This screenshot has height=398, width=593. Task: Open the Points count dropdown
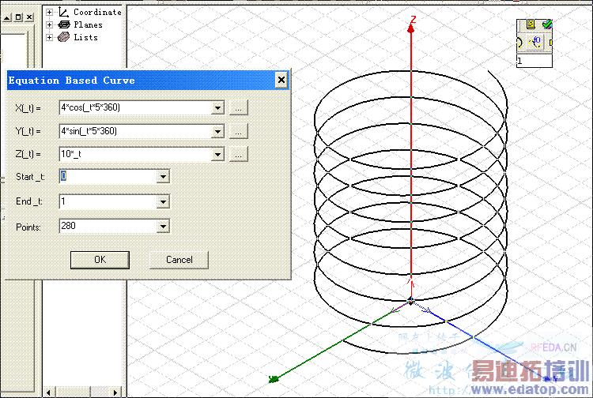tap(163, 227)
